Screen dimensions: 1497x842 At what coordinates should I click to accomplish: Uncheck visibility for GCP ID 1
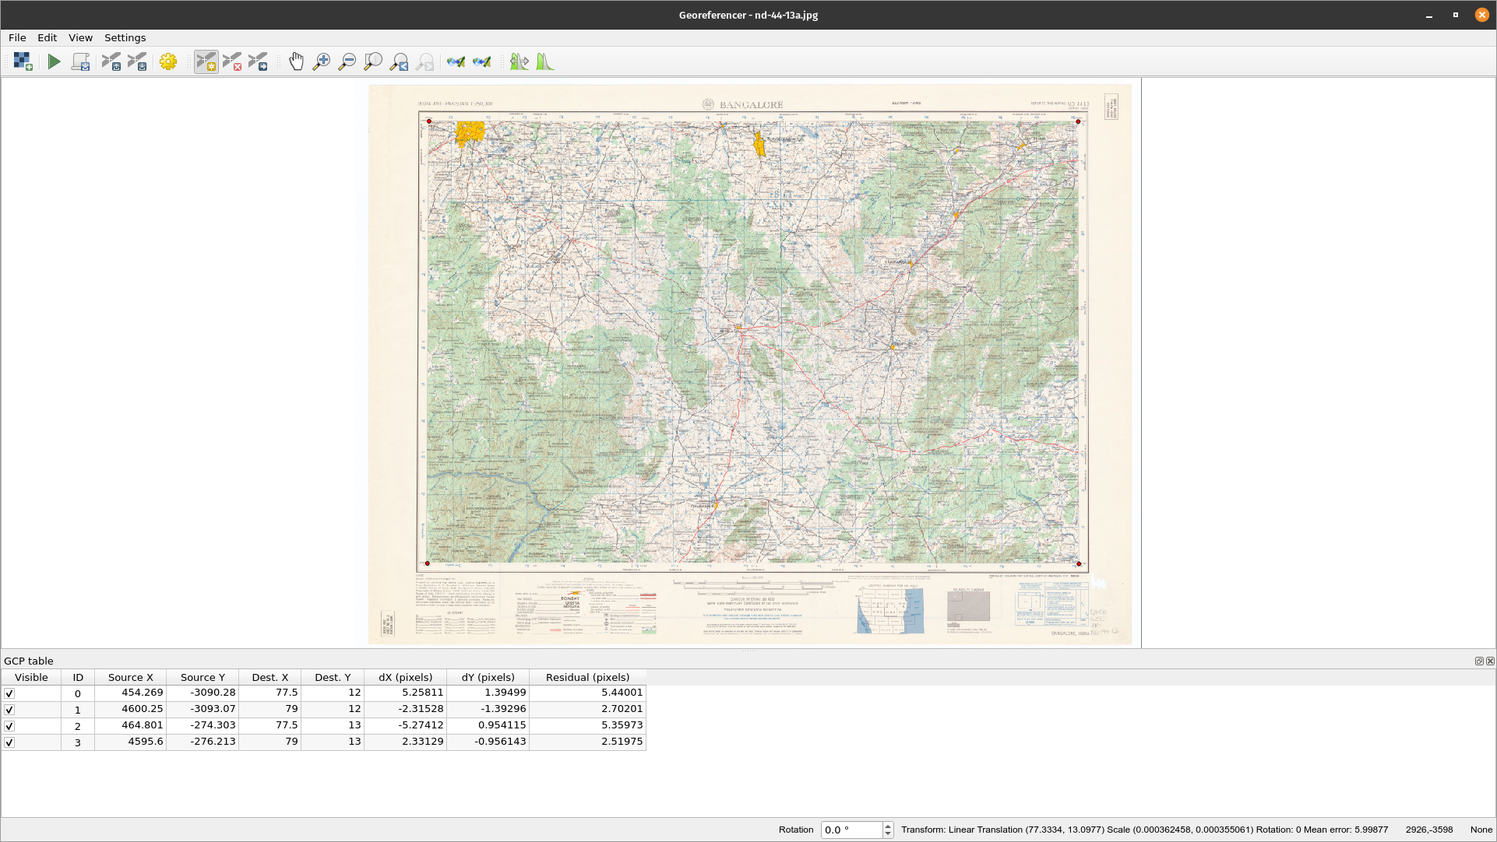tap(9, 710)
